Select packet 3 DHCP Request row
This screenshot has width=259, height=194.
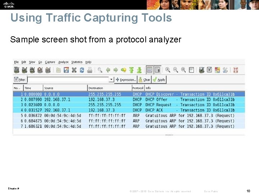[129, 105]
